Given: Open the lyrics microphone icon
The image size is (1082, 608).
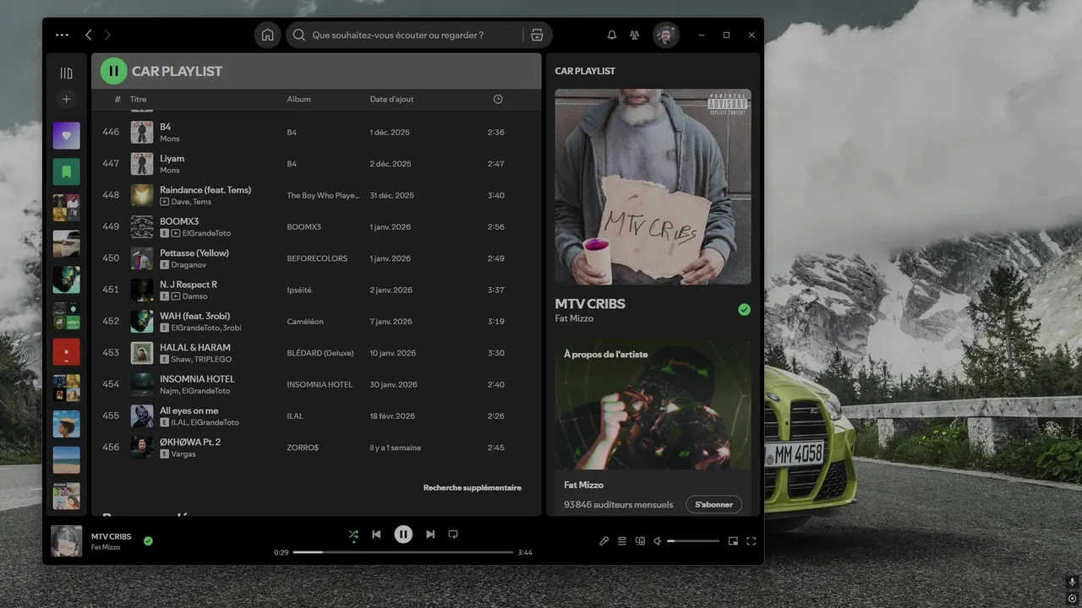Looking at the screenshot, I should coord(604,541).
